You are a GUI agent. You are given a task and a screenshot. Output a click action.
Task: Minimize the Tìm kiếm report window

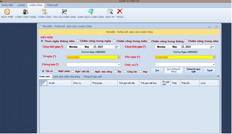(209, 27)
